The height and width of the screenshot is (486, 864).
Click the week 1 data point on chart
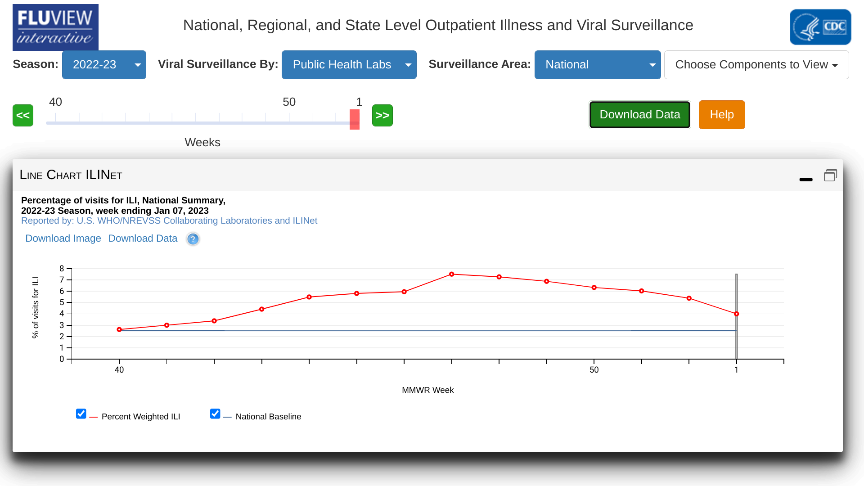(x=736, y=314)
